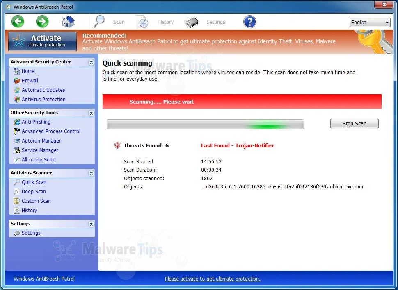Collapse the Antivirus Scanner section

pos(91,173)
